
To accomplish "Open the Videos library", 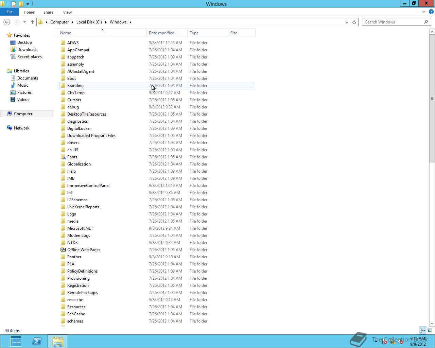I will (x=23, y=100).
